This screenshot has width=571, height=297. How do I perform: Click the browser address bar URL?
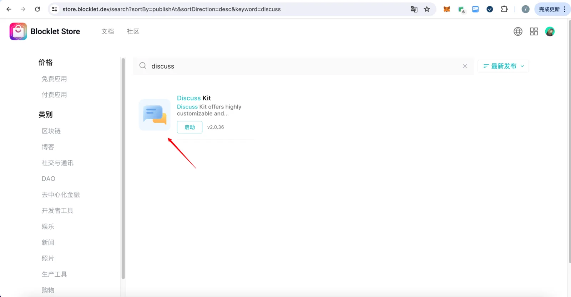(x=171, y=9)
